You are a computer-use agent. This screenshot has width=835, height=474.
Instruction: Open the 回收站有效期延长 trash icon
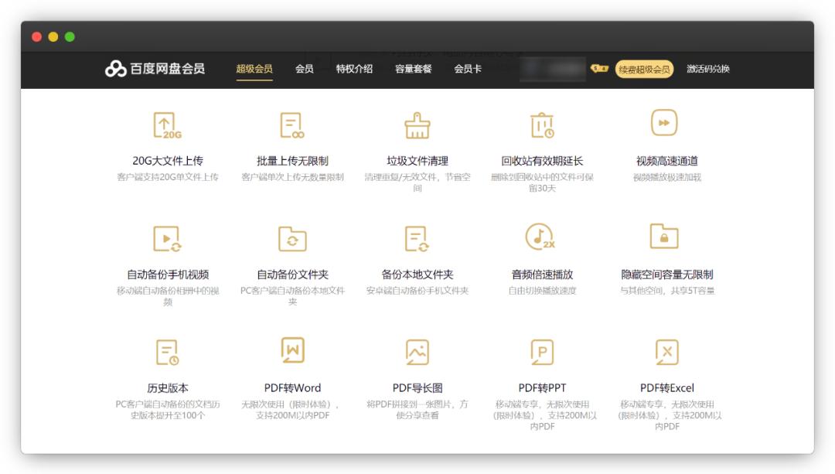544,125
